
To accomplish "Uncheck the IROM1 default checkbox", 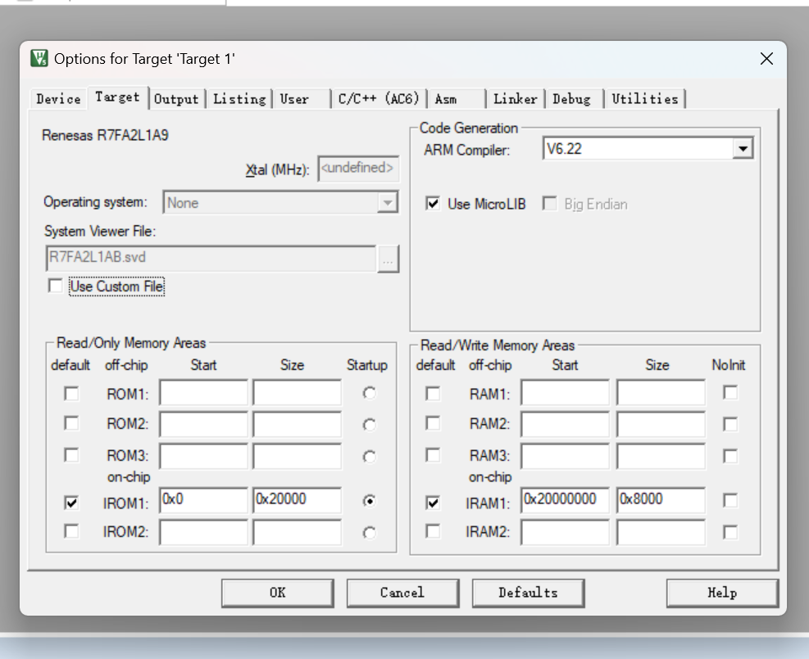I will 71,503.
